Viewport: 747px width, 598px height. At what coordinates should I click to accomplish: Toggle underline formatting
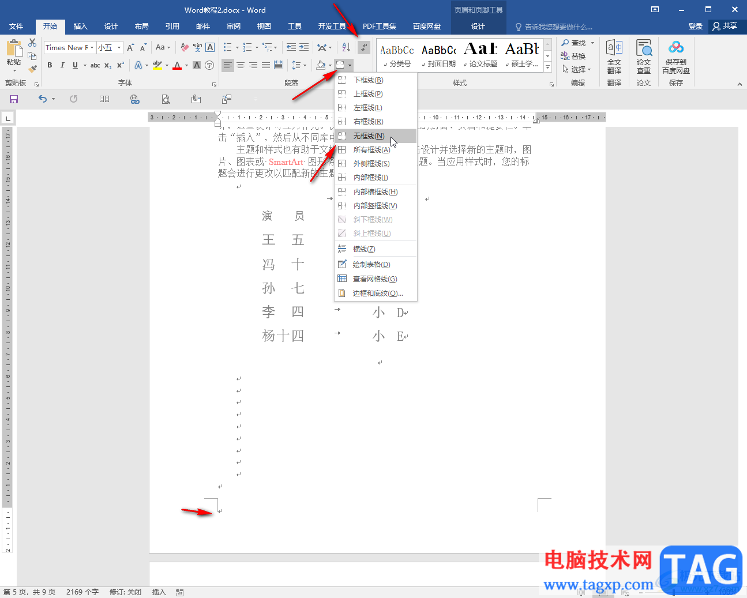[x=75, y=65]
